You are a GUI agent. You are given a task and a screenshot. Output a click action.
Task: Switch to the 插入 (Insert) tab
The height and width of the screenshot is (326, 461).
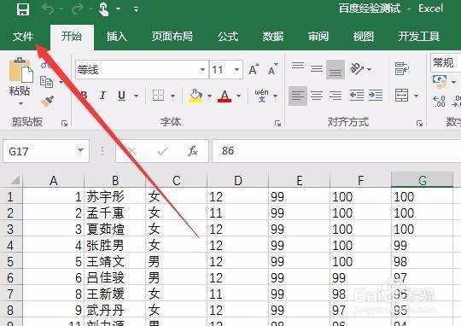117,37
